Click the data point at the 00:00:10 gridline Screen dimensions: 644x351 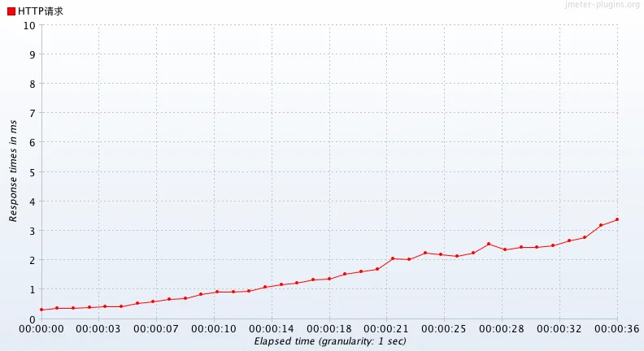point(217,292)
